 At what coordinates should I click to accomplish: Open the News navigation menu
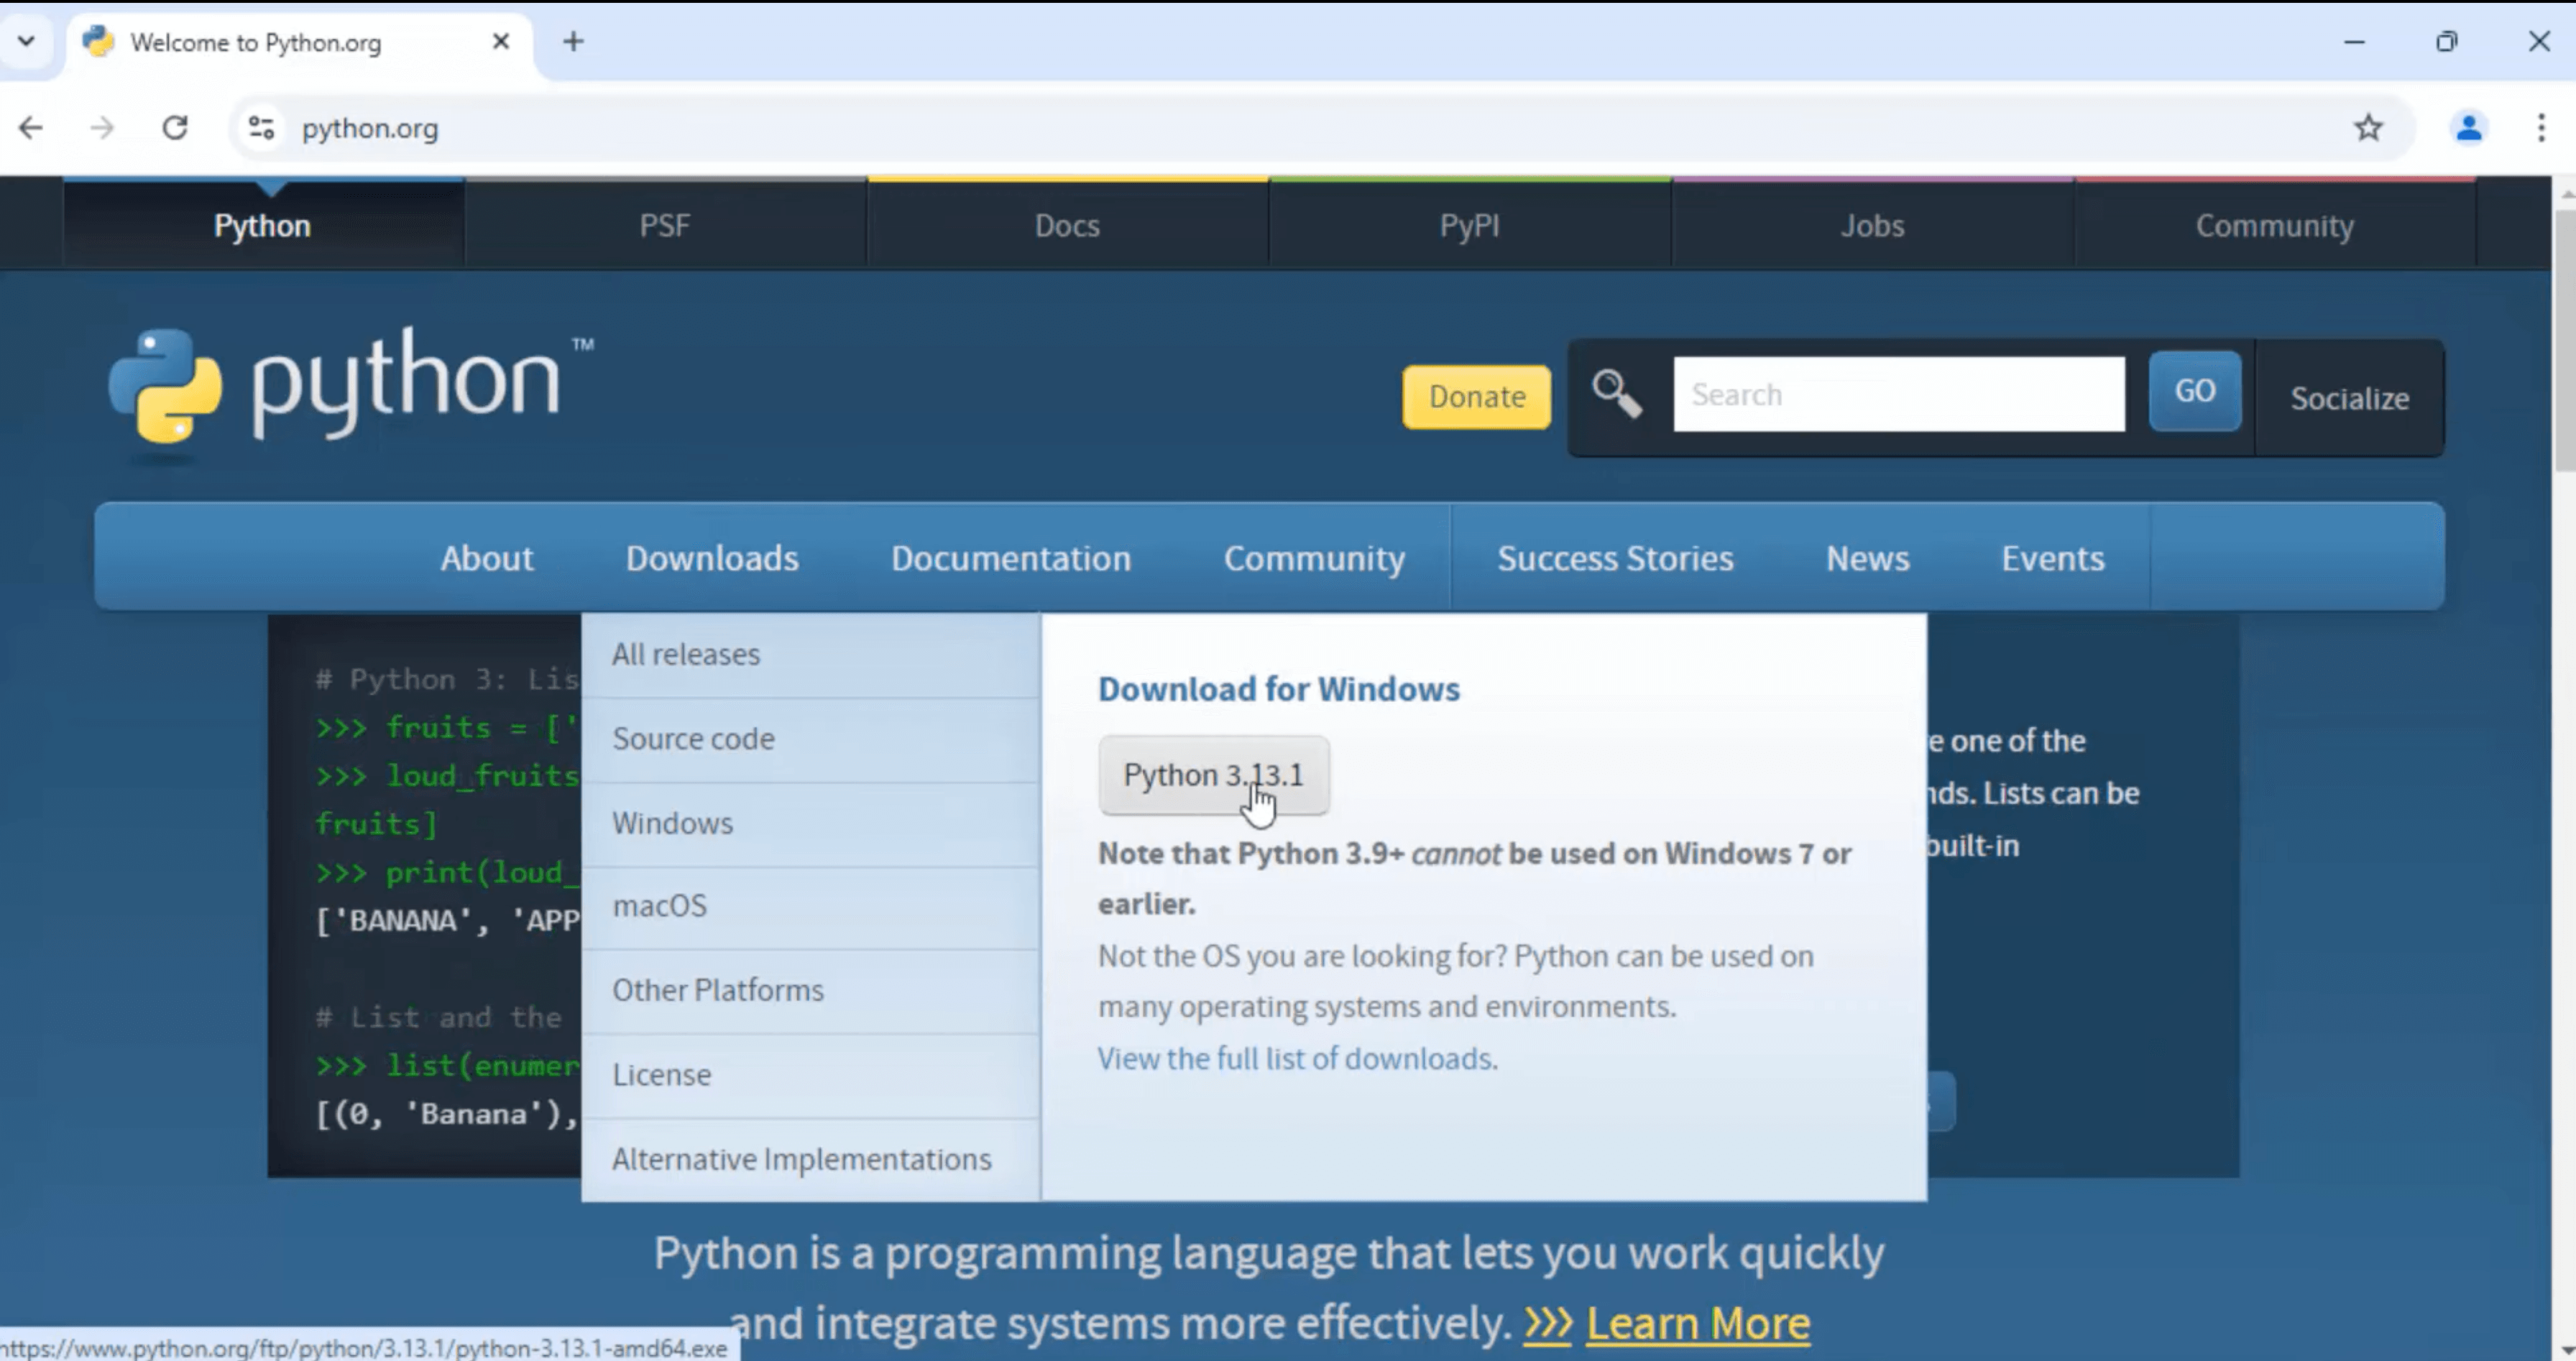1868,558
